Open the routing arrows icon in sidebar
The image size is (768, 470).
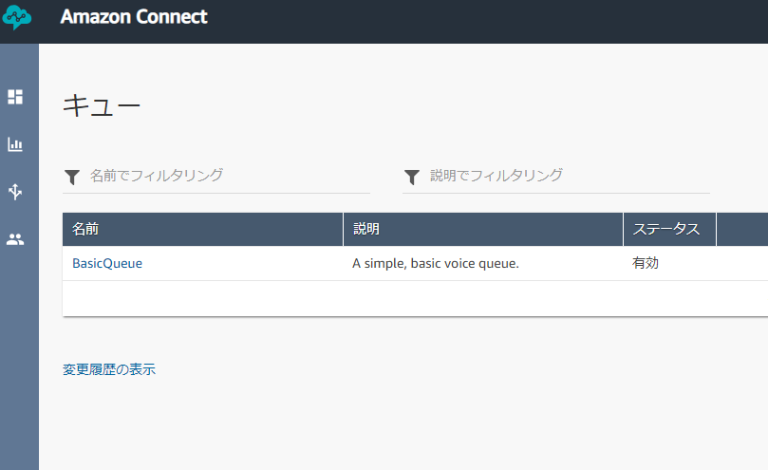[15, 192]
